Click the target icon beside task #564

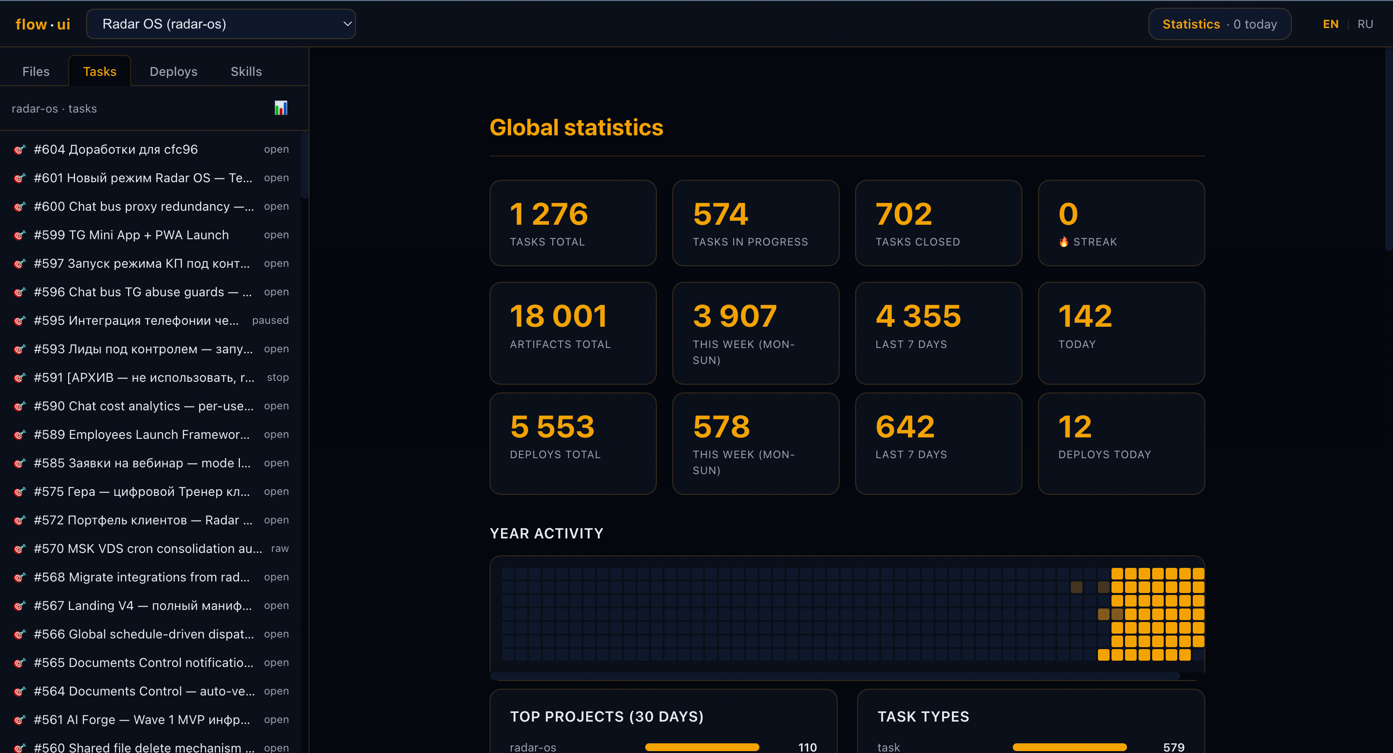(x=19, y=692)
